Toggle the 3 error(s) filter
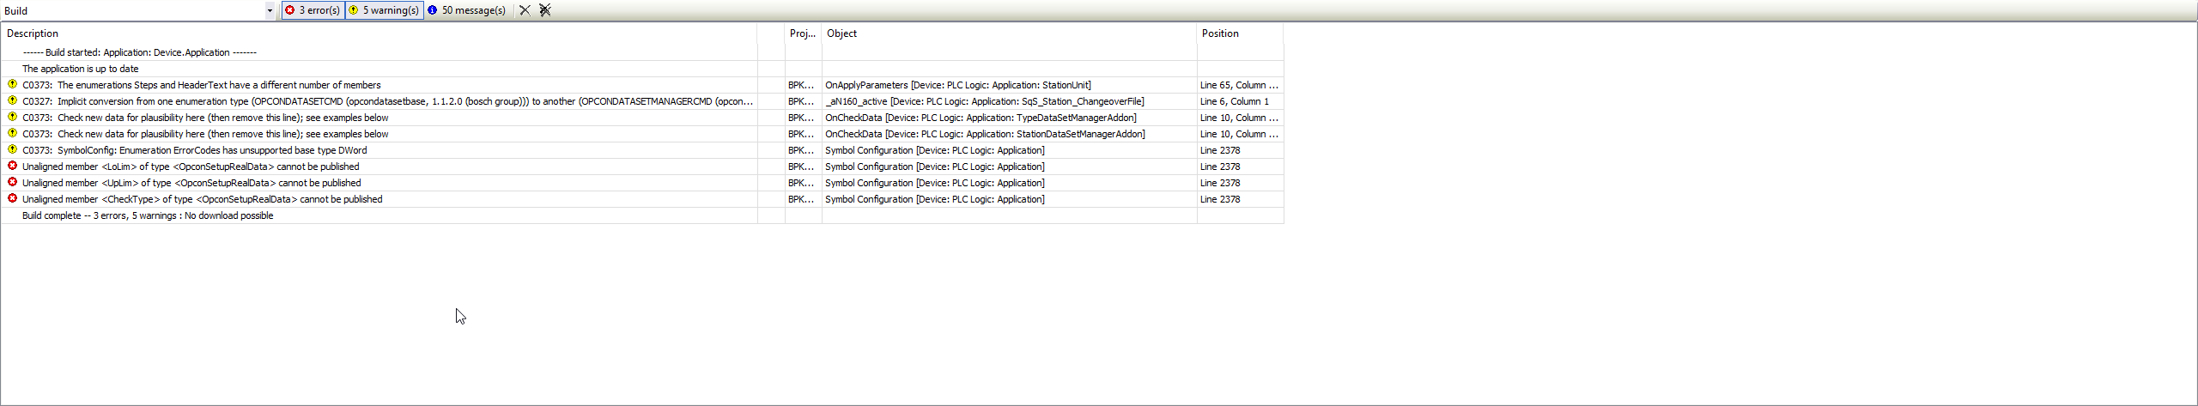This screenshot has height=406, width=2198. [x=313, y=10]
